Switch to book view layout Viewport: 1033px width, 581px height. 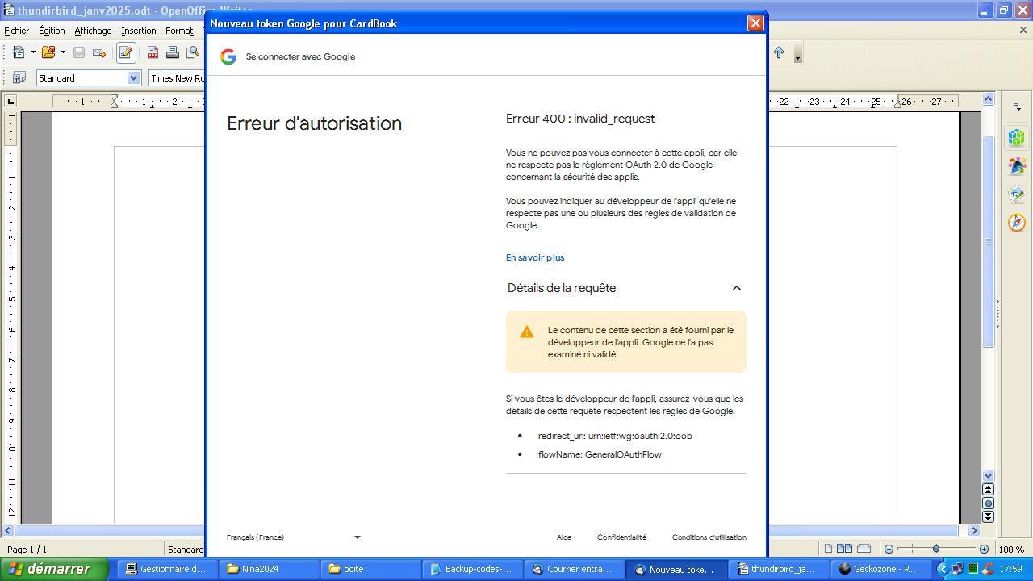(864, 550)
